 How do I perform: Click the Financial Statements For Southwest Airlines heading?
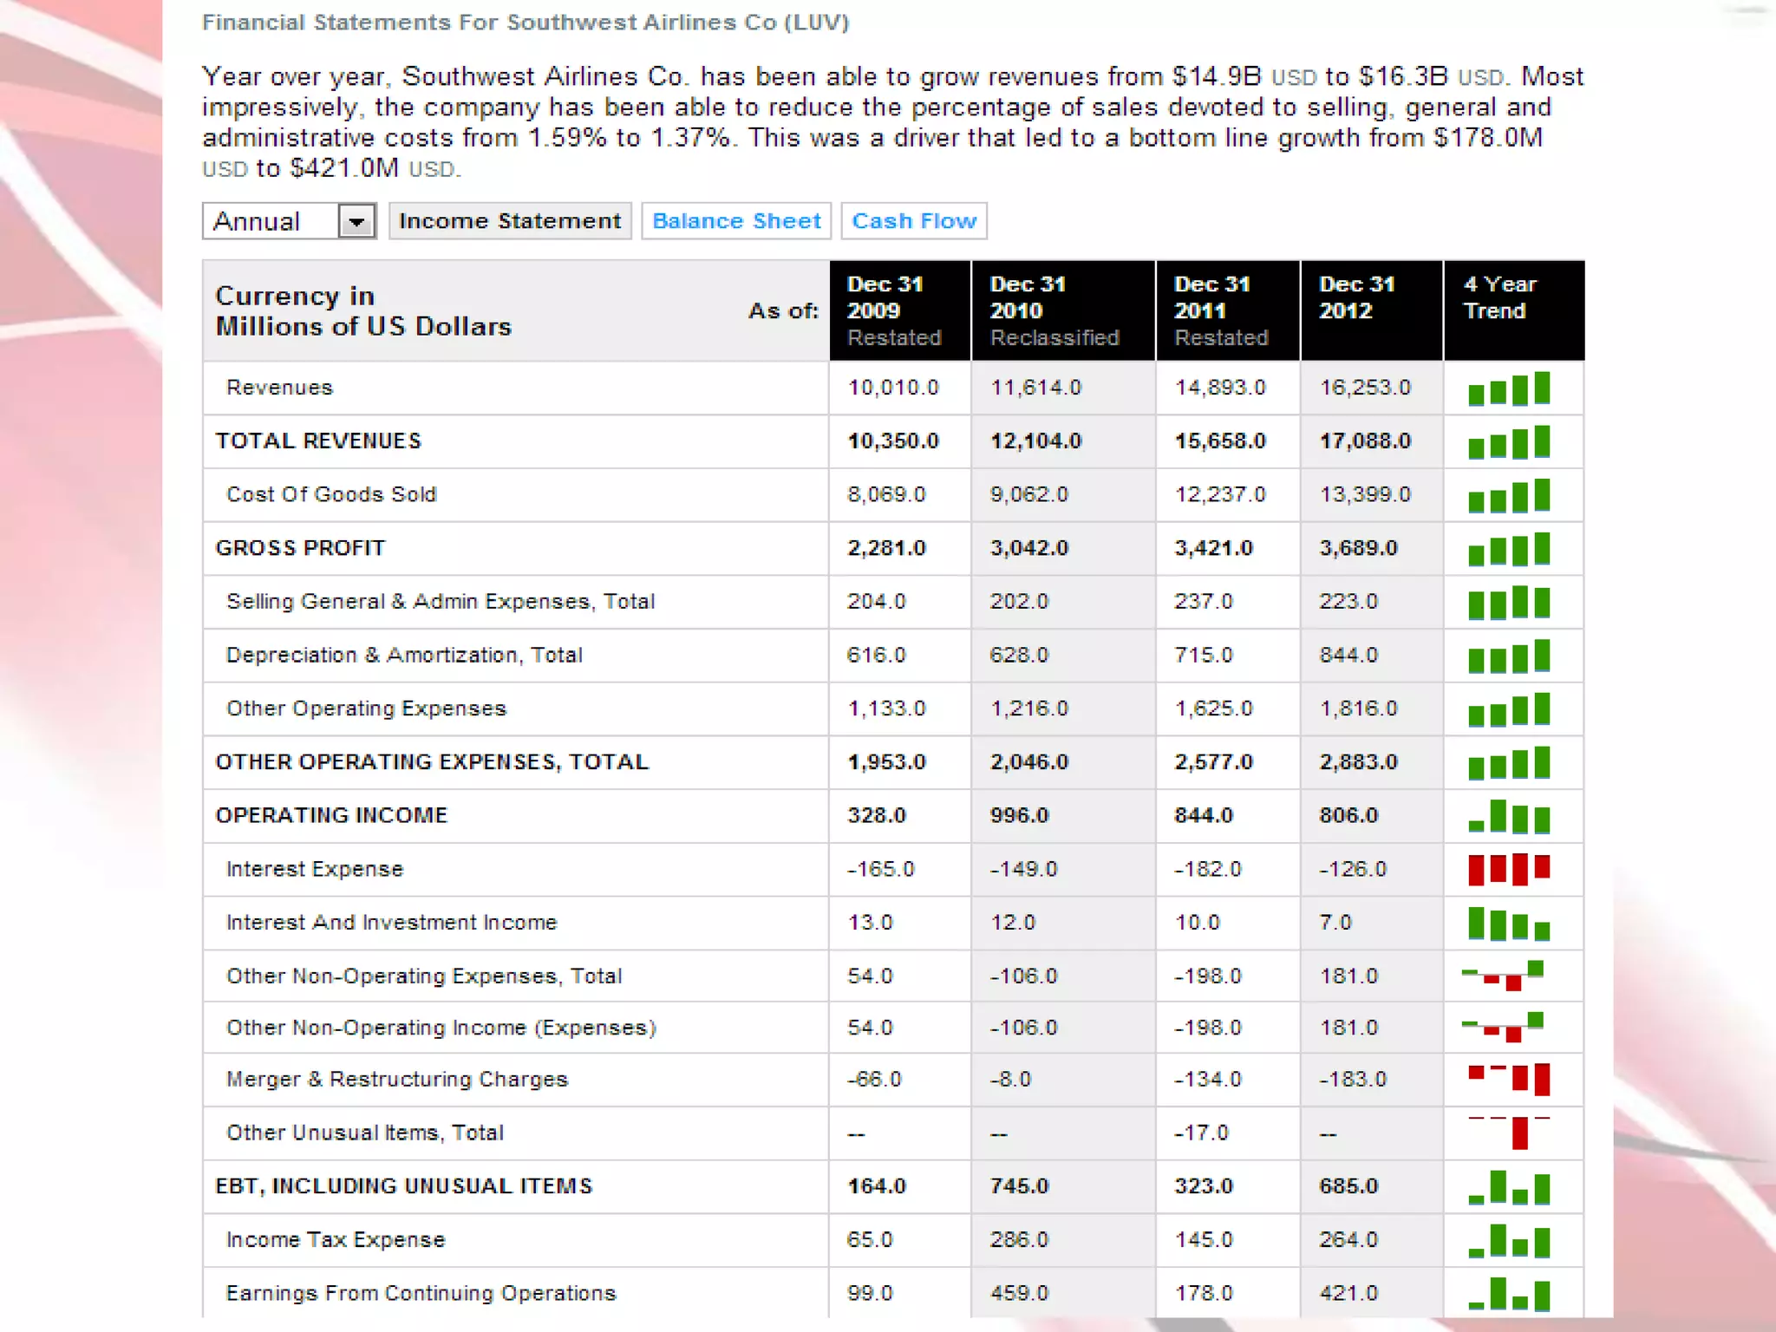coord(526,23)
